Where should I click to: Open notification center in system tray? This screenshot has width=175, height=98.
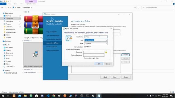tap(171, 96)
